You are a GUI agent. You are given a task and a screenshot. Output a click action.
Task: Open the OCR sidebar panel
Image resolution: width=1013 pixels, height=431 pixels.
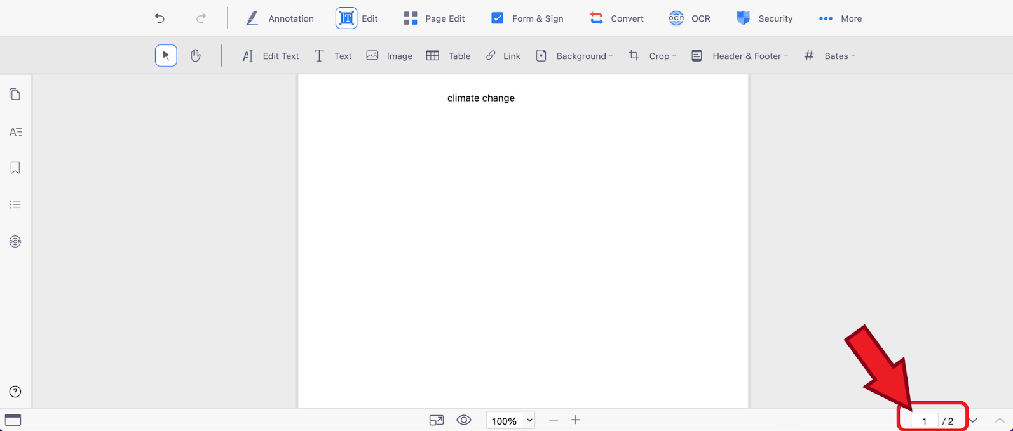pyautogui.click(x=15, y=241)
